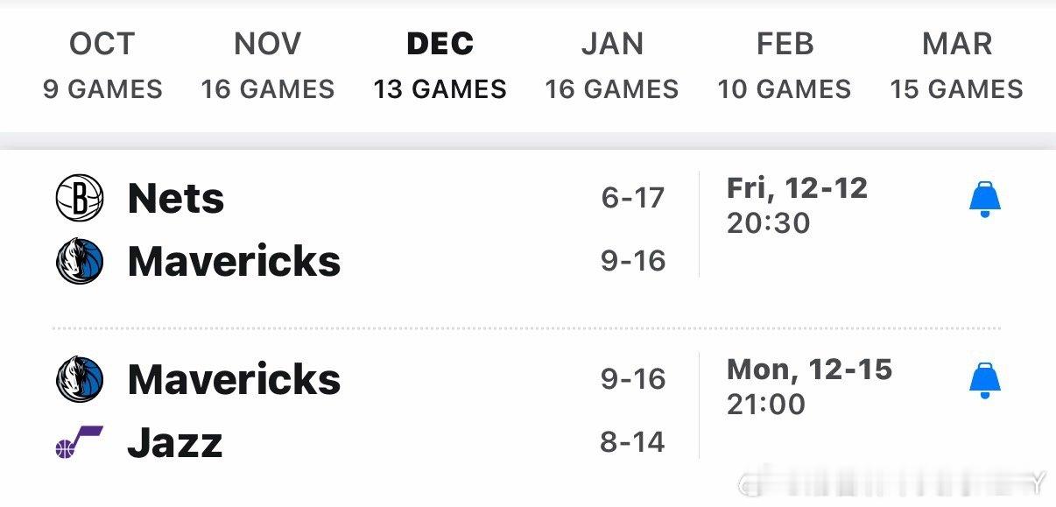The image size is (1056, 507).
Task: Open the Nets team name link
Action: (176, 198)
